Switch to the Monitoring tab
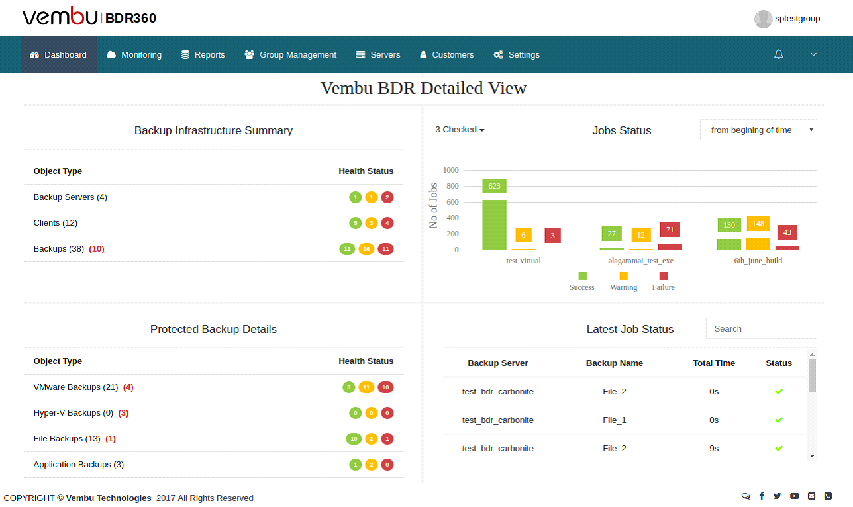 (134, 54)
